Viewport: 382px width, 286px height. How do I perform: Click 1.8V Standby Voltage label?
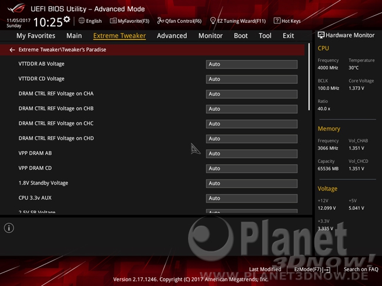tap(43, 183)
